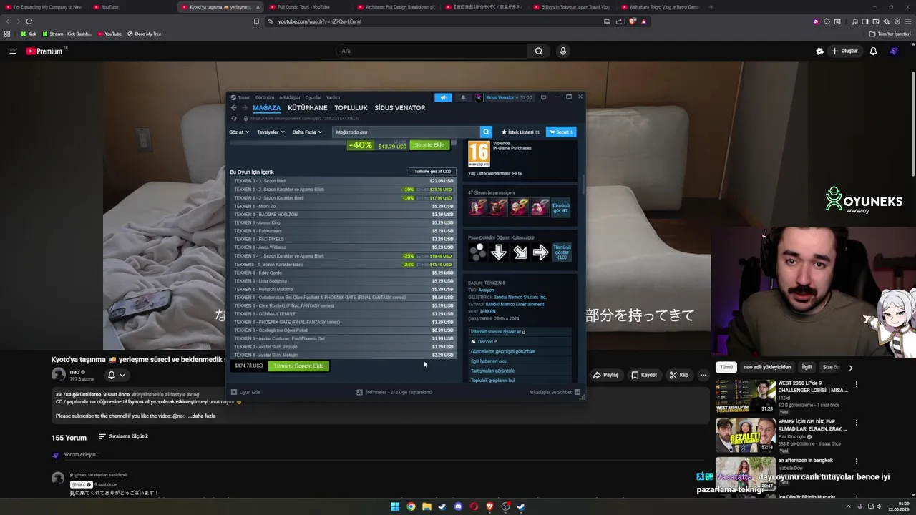Image resolution: width=916 pixels, height=515 pixels.
Task: Switch to MAĞAZA tab in Steam
Action: (266, 108)
